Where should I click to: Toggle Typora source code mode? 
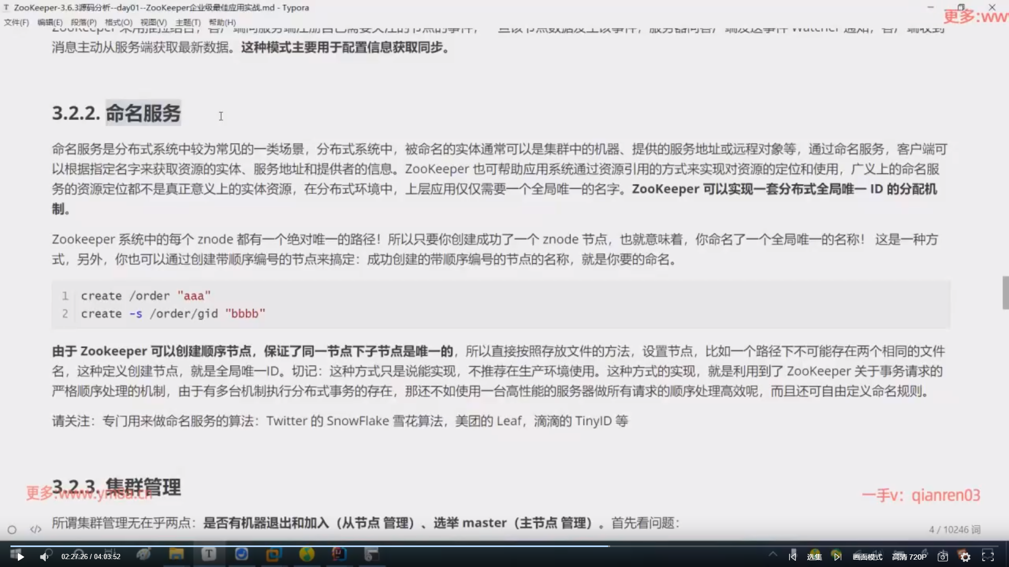pos(36,529)
